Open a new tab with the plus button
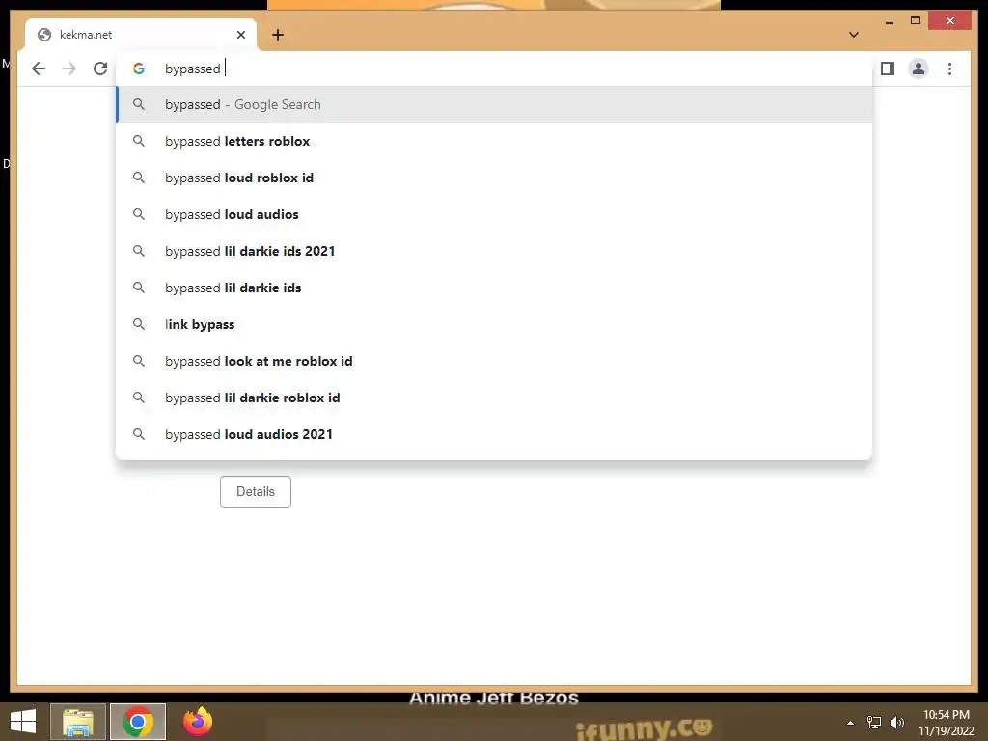Viewport: 988px width, 741px height. 278,35
